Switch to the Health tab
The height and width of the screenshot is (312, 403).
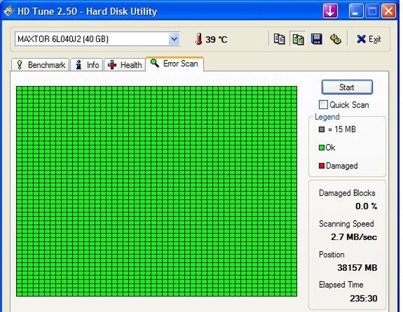click(x=125, y=65)
